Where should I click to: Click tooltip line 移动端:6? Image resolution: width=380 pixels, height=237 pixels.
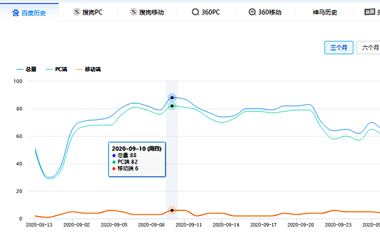pyautogui.click(x=125, y=169)
